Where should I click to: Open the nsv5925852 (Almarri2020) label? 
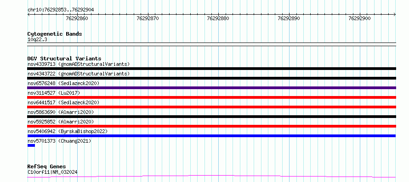[x=61, y=122]
